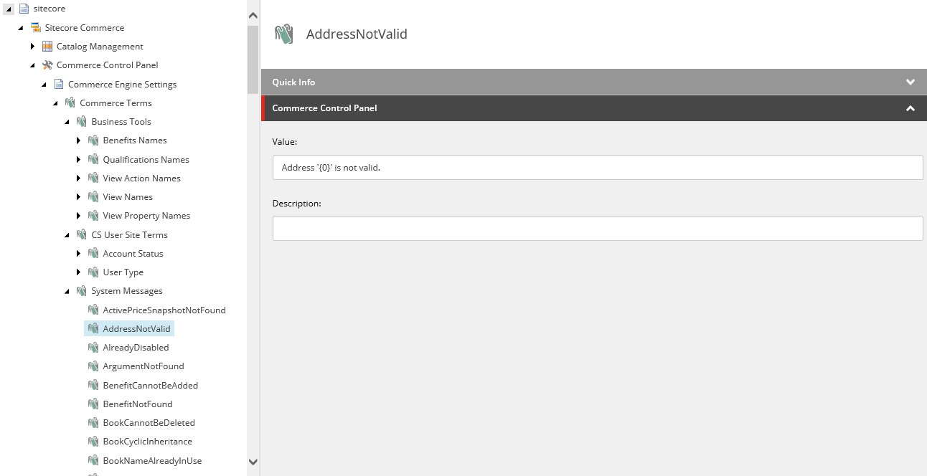Image resolution: width=927 pixels, height=476 pixels.
Task: Expand the Catalog Management node
Action: [x=32, y=46]
